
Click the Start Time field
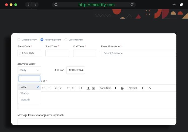point(57,53)
